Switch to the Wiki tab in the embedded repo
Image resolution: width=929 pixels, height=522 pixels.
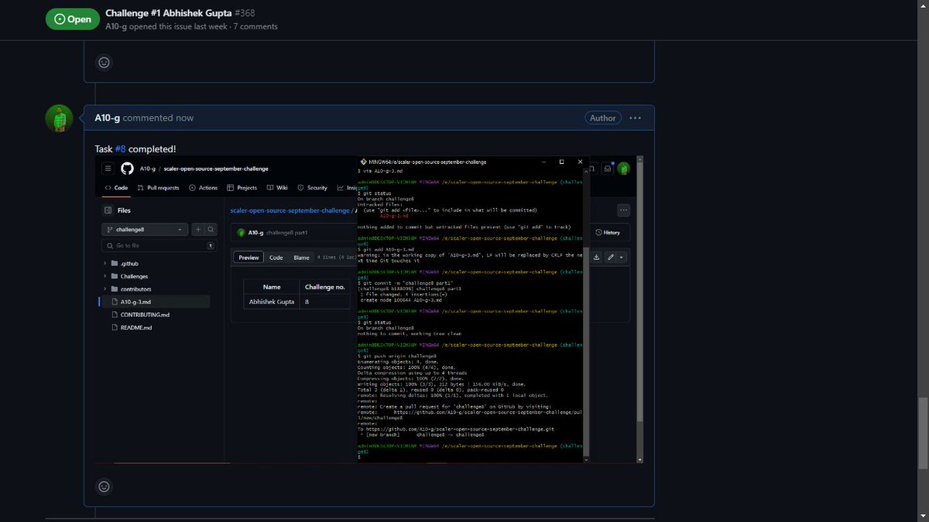tap(277, 187)
